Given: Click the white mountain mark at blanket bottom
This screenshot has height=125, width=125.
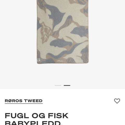Looking at the screenshot, I should coord(60,61).
